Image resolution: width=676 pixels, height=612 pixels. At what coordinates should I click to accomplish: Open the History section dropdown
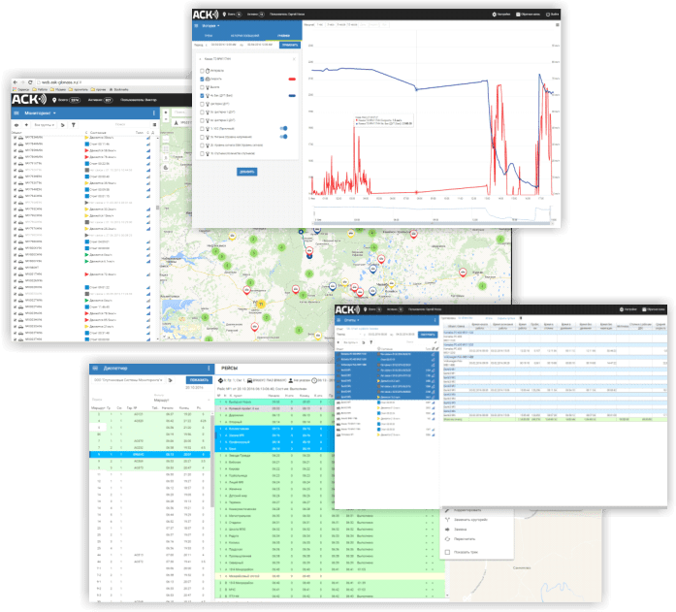pos(210,26)
